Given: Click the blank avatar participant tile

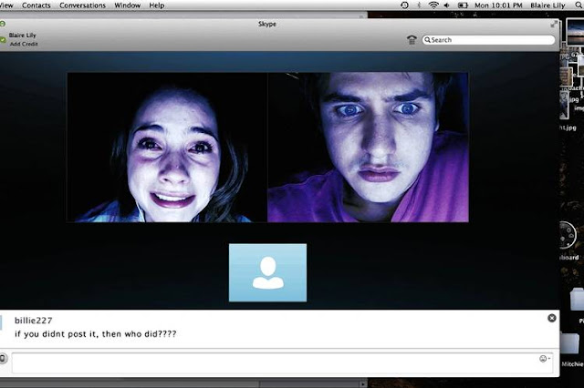Looking at the screenshot, I should coord(267,273).
